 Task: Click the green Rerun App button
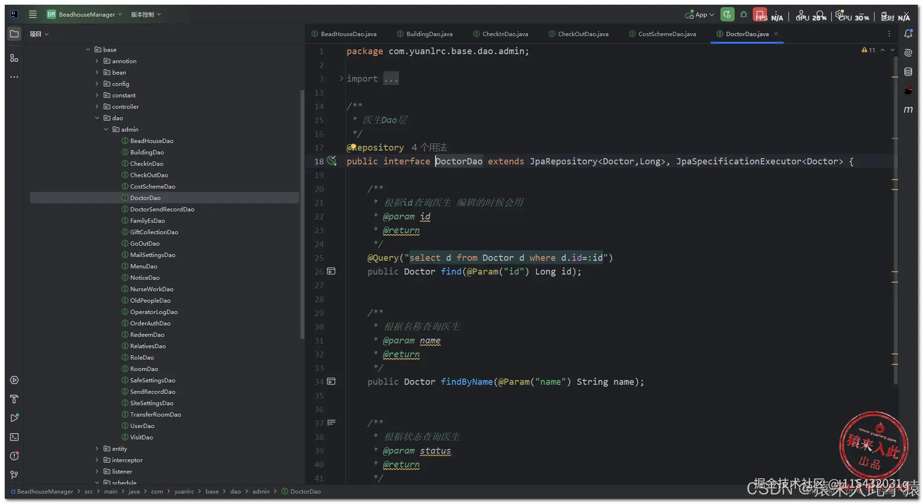pyautogui.click(x=727, y=14)
